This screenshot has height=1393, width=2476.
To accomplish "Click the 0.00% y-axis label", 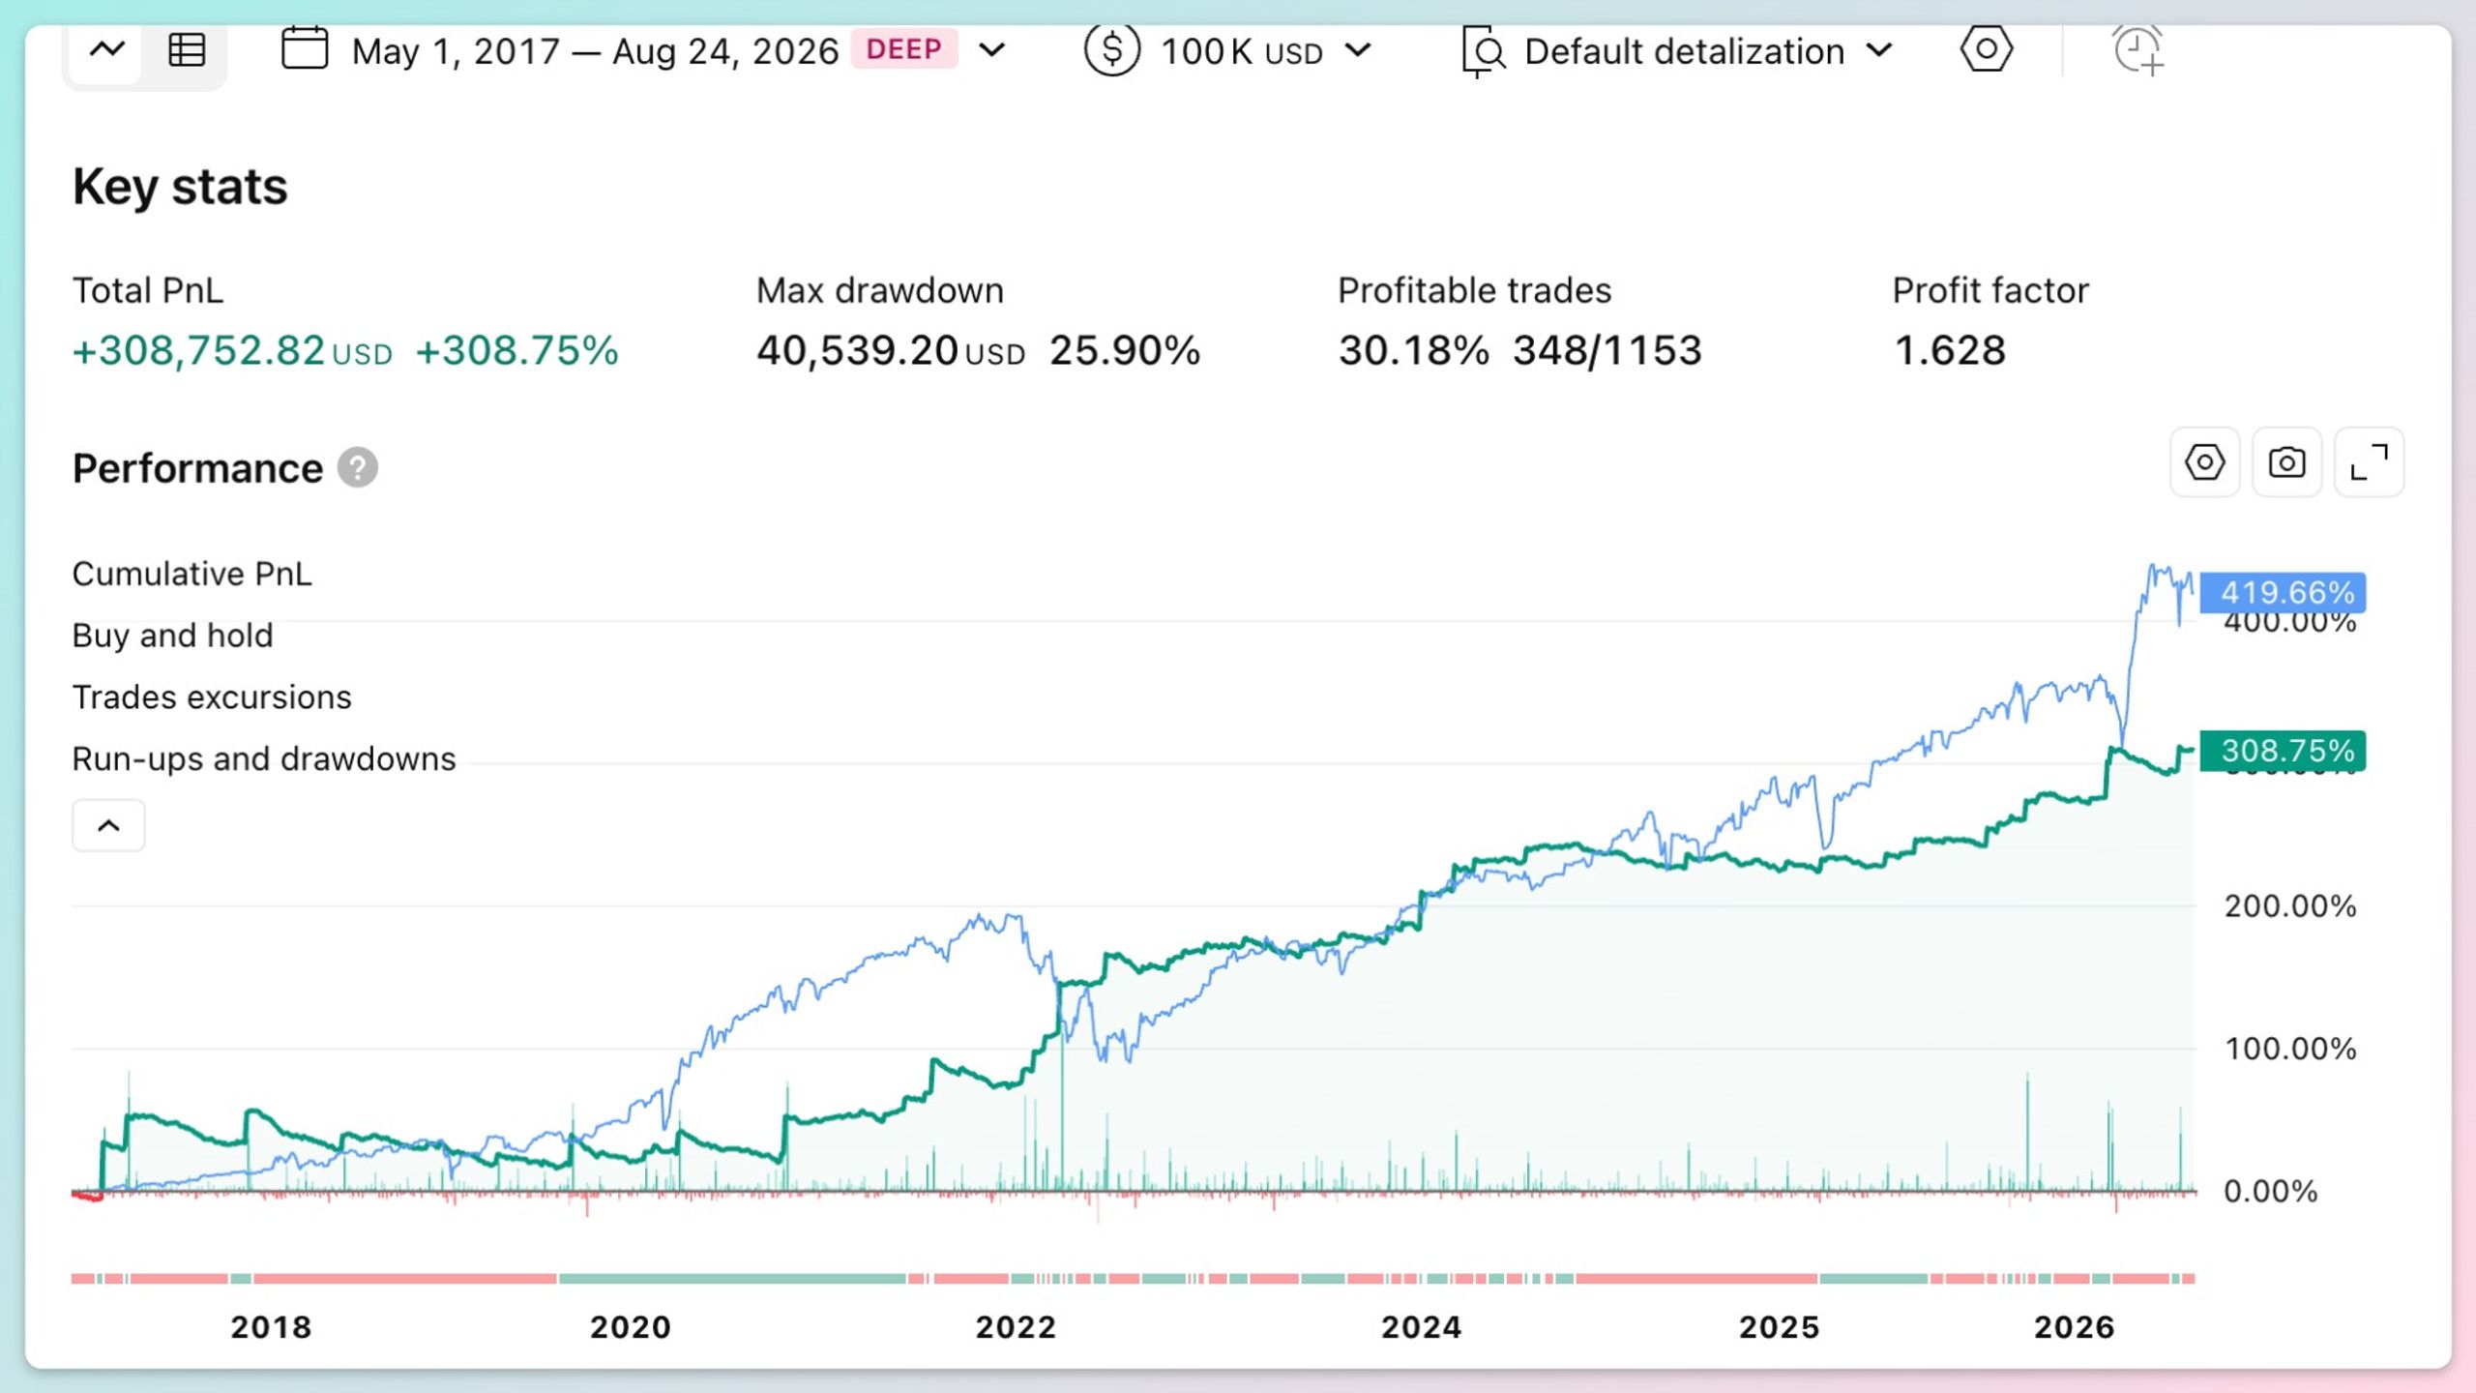I will tap(2270, 1191).
